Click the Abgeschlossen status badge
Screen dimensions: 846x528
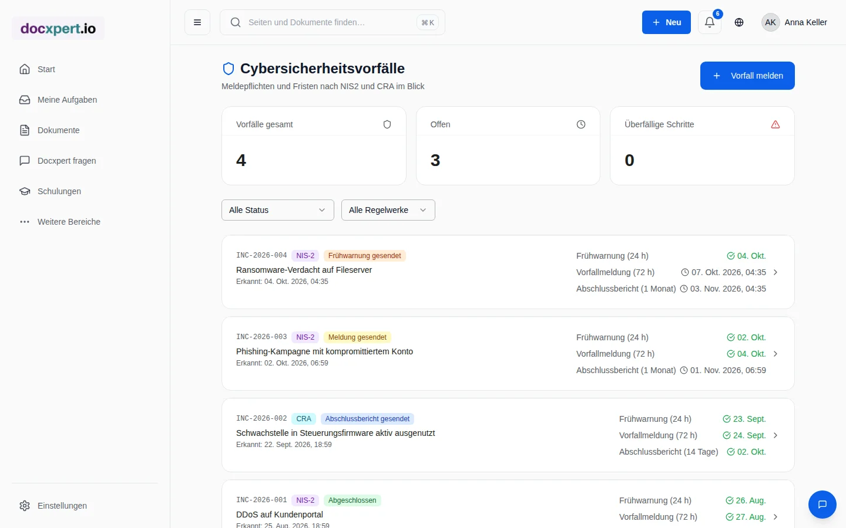pyautogui.click(x=352, y=500)
